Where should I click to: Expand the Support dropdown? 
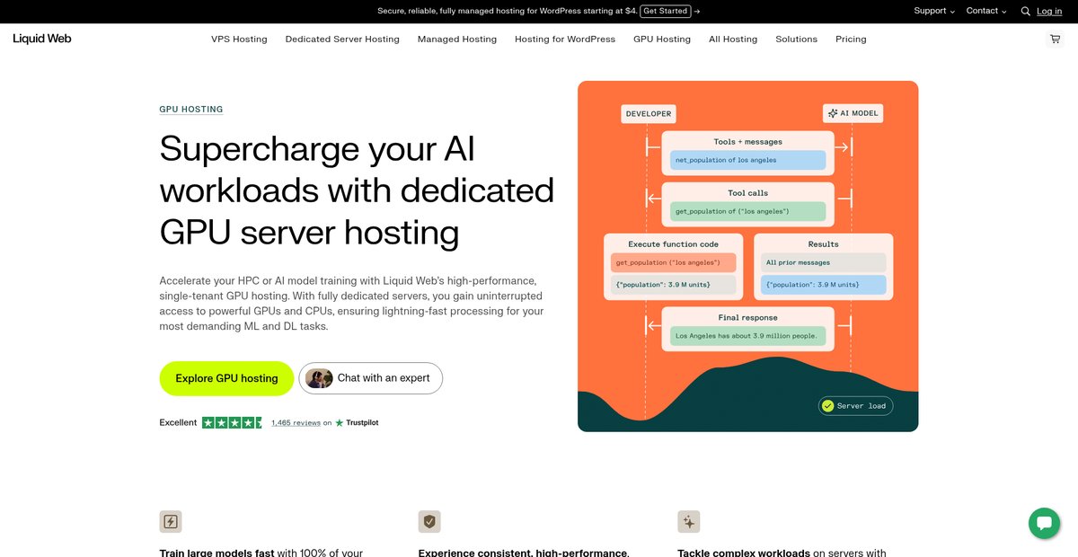(934, 11)
